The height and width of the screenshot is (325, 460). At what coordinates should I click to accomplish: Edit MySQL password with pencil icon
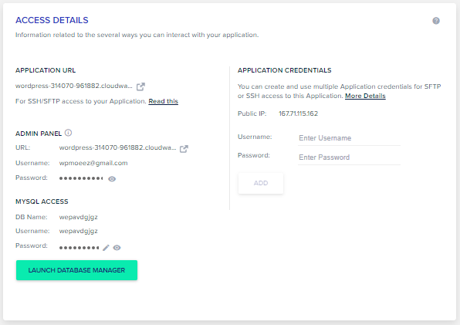(x=106, y=248)
